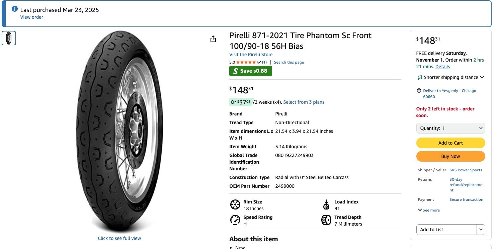Image resolution: width=500 pixels, height=249 pixels.
Task: Click the Speed Rating gauge icon
Action: click(235, 220)
